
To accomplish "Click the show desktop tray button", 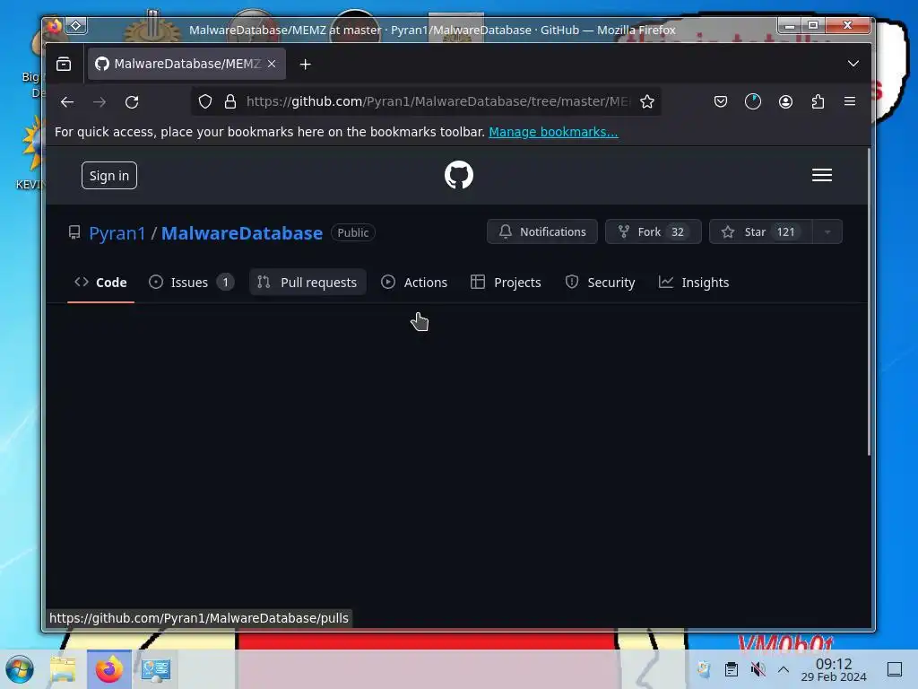I will 895,669.
